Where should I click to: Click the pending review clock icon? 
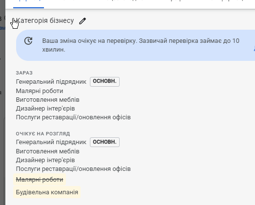[x=28, y=41]
